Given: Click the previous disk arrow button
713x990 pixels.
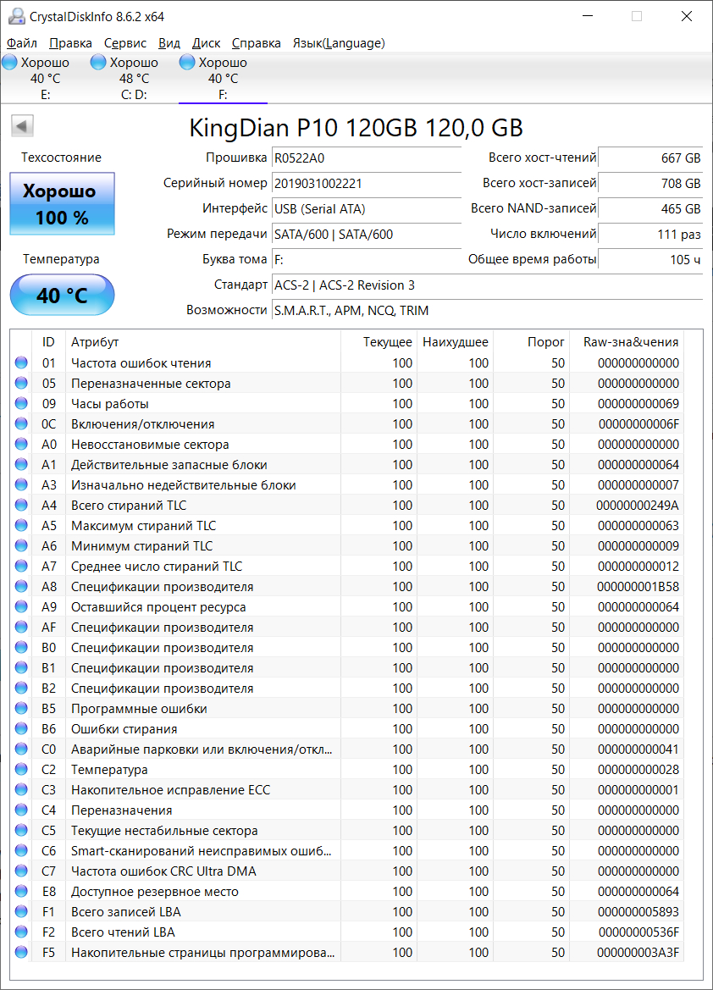Looking at the screenshot, I should [x=22, y=126].
